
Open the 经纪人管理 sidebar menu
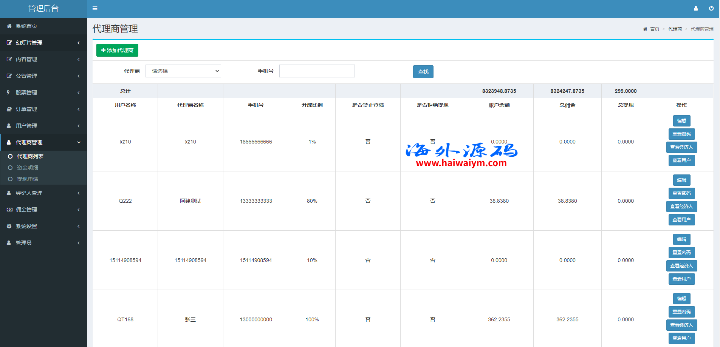coord(29,193)
